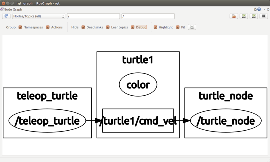Image resolution: width=270 pixels, height=162 pixels.
Task: Click the second topic filter field
Action: pos(148,16)
